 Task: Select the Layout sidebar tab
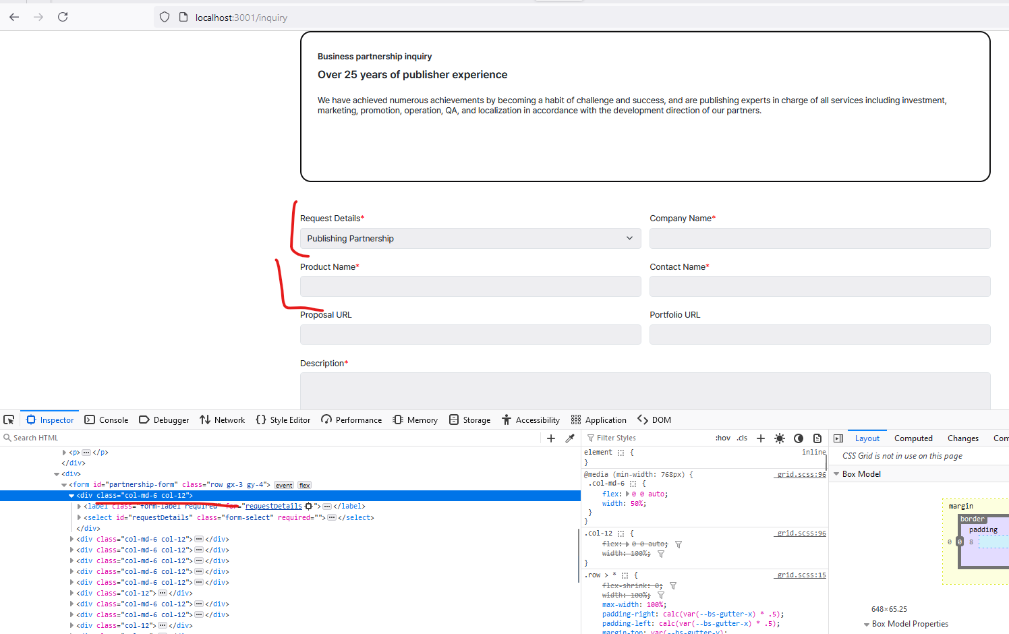coord(867,438)
